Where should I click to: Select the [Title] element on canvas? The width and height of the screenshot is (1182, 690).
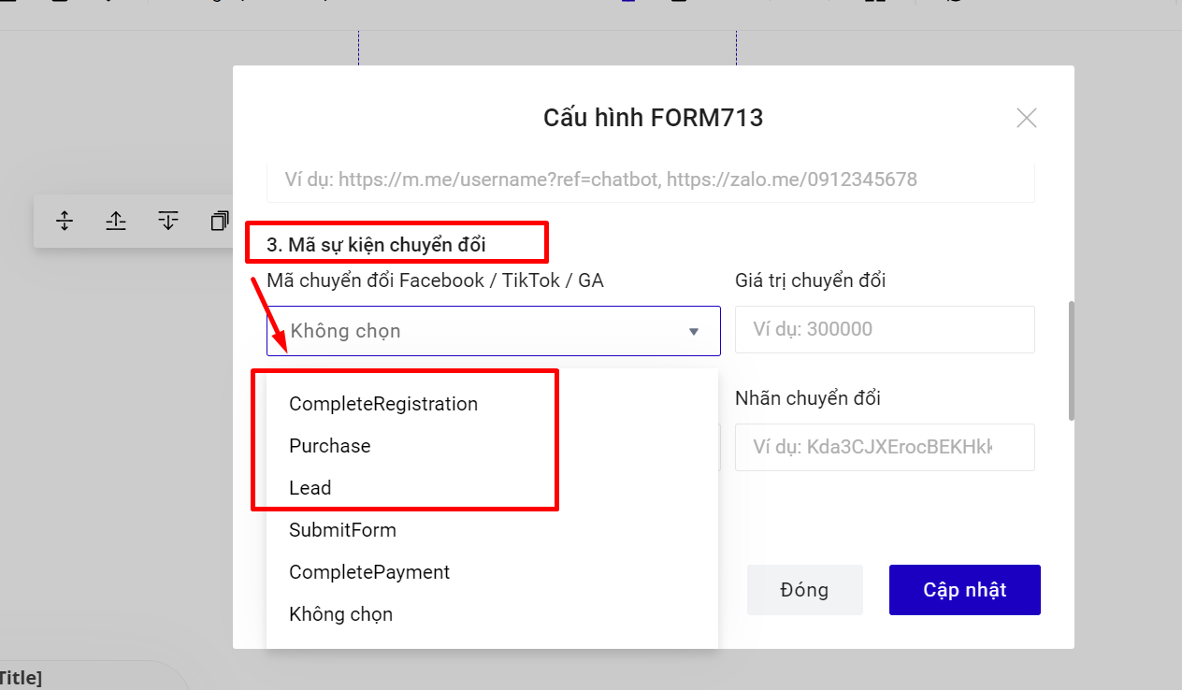[x=21, y=679]
